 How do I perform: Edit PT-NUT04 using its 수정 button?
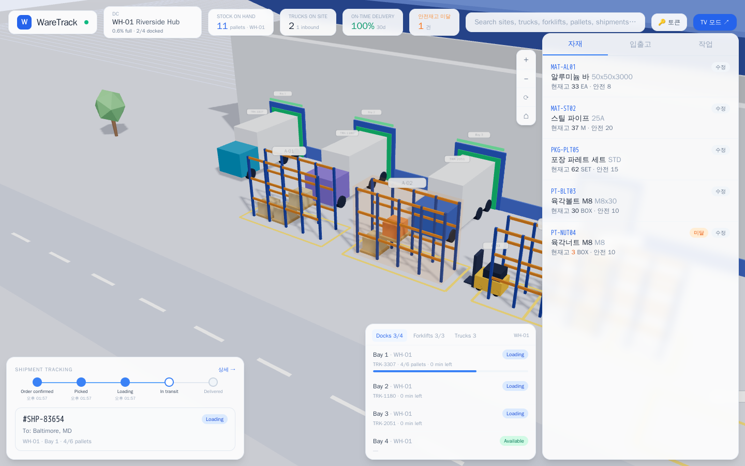click(x=721, y=233)
